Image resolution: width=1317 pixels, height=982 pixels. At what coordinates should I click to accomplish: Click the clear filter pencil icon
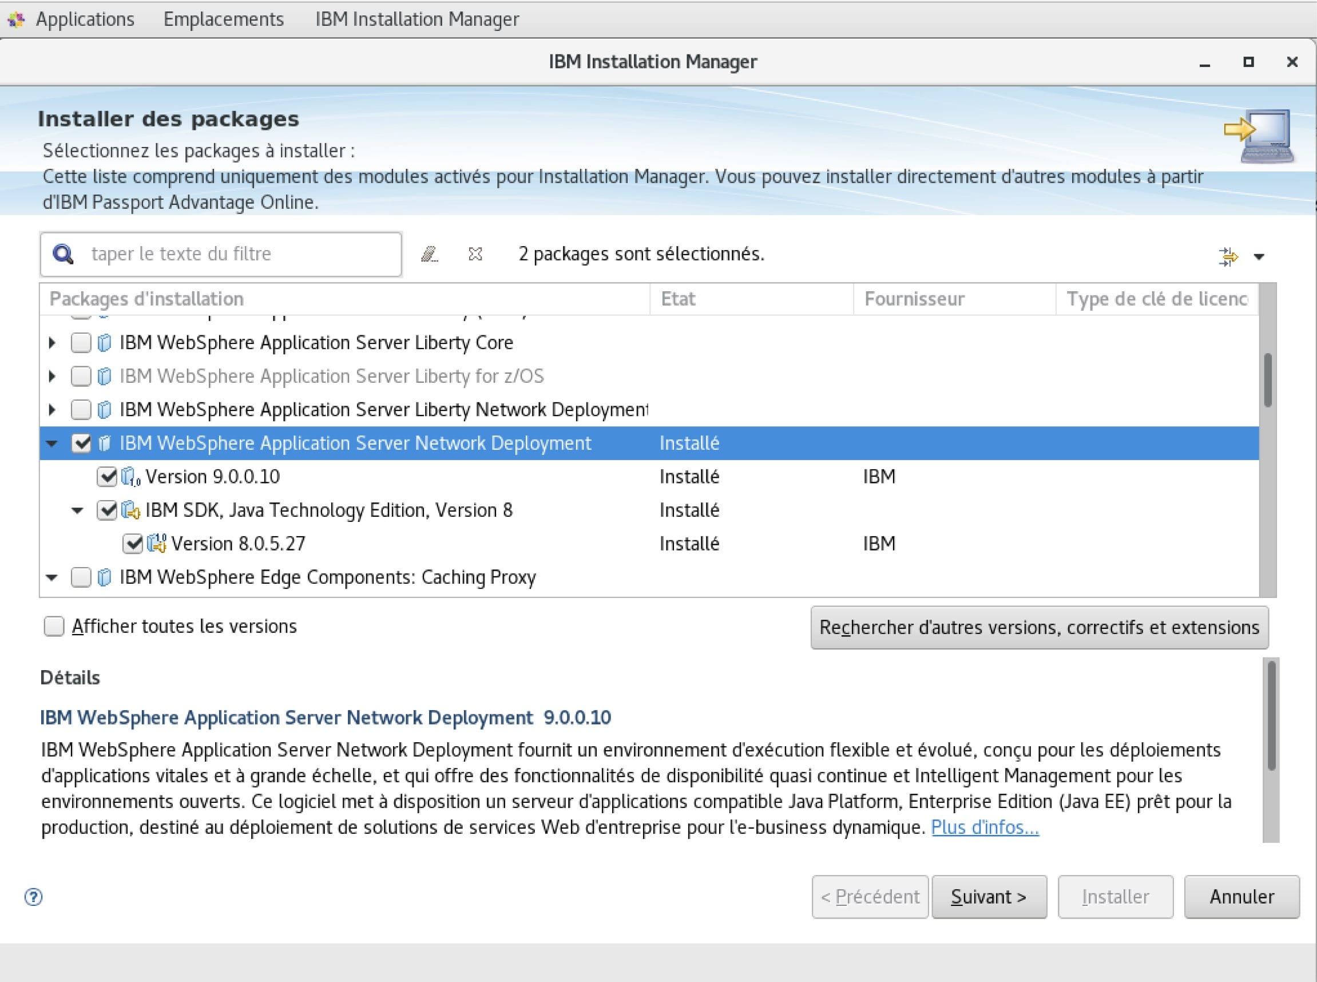430,255
